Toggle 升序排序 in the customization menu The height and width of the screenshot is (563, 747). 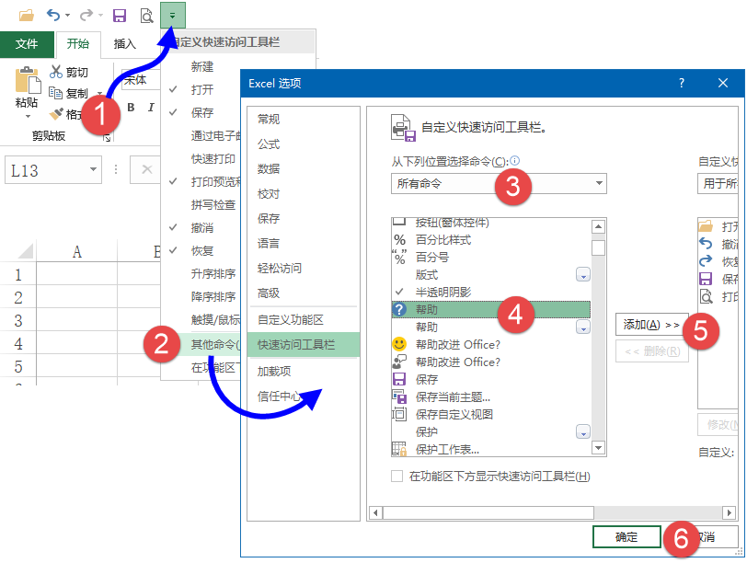[213, 273]
